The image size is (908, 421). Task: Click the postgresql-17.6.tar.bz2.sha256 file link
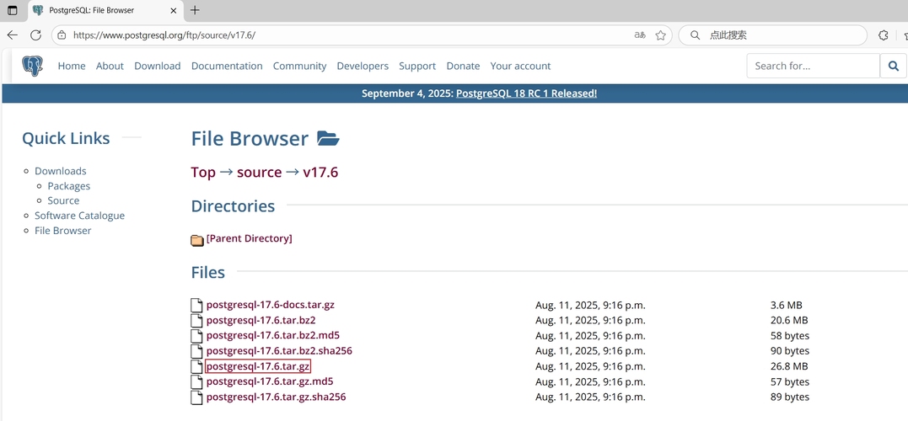[x=279, y=351]
